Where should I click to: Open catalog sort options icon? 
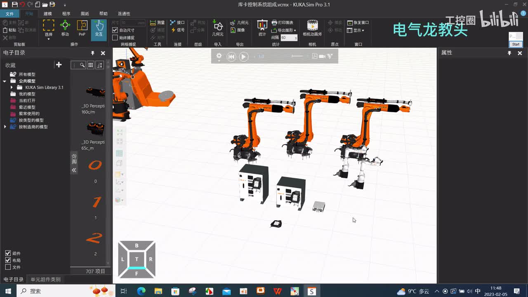pyautogui.click(x=99, y=65)
